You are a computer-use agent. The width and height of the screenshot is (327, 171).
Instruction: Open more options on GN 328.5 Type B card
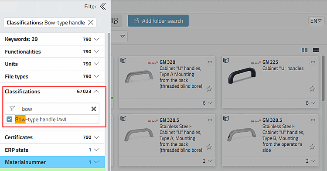pyautogui.click(x=313, y=120)
